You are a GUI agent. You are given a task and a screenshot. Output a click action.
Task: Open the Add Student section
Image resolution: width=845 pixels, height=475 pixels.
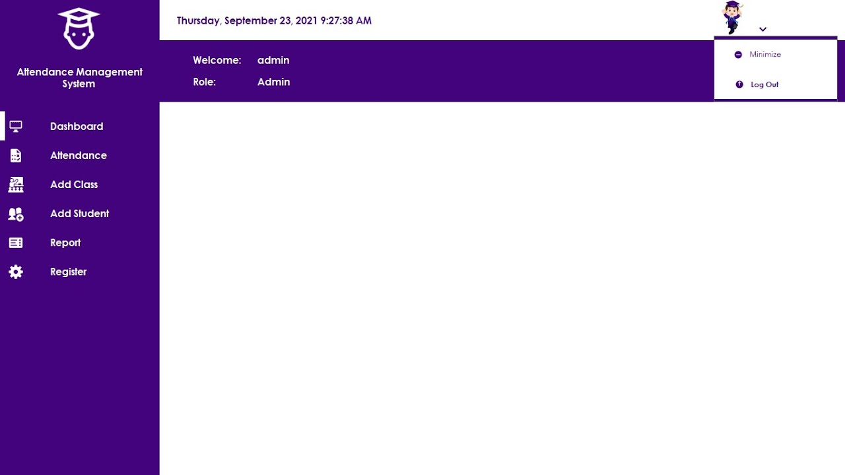[79, 213]
